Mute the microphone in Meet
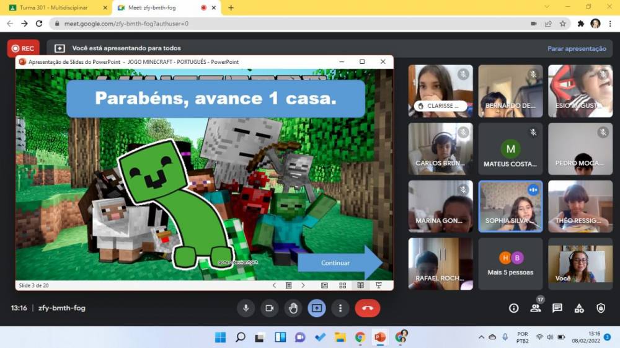Image resolution: width=620 pixels, height=348 pixels. pos(246,308)
